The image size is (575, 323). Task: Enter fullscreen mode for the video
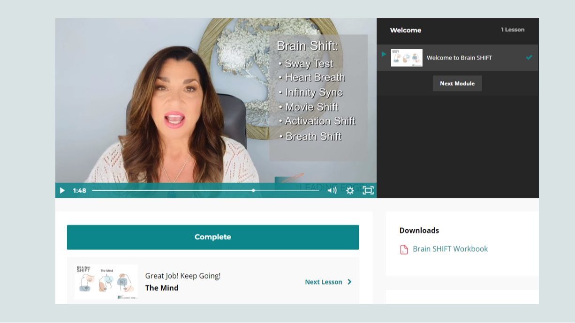tap(368, 190)
